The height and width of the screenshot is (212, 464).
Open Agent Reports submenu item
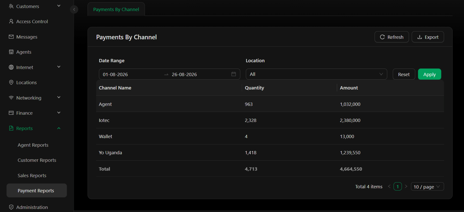tap(33, 145)
